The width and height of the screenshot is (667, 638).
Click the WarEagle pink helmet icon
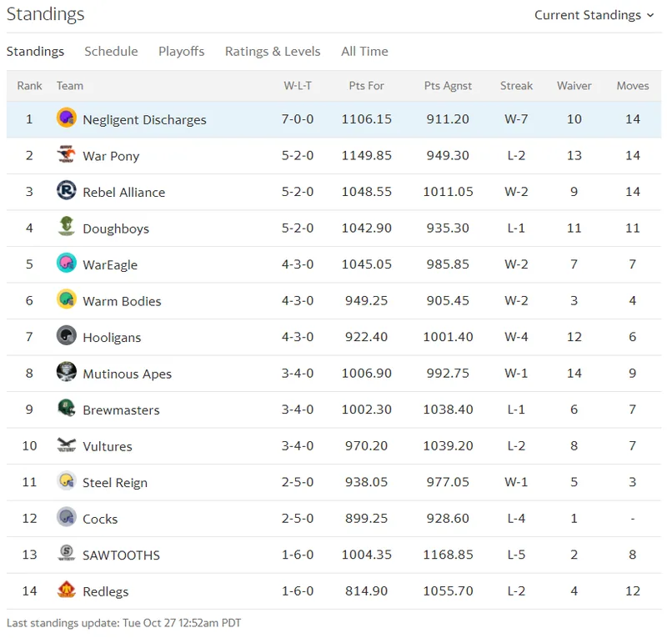(x=67, y=264)
